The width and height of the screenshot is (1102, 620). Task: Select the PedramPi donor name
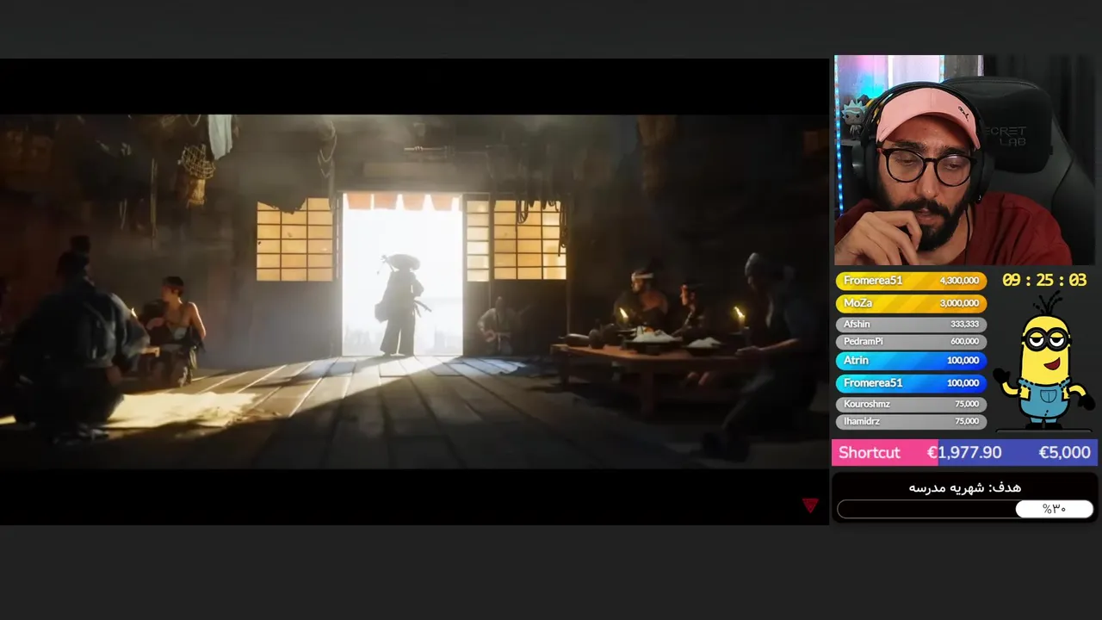863,342
